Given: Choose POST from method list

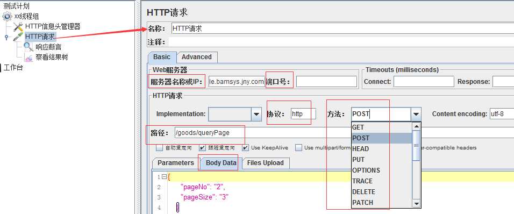Looking at the screenshot, I should [382, 138].
